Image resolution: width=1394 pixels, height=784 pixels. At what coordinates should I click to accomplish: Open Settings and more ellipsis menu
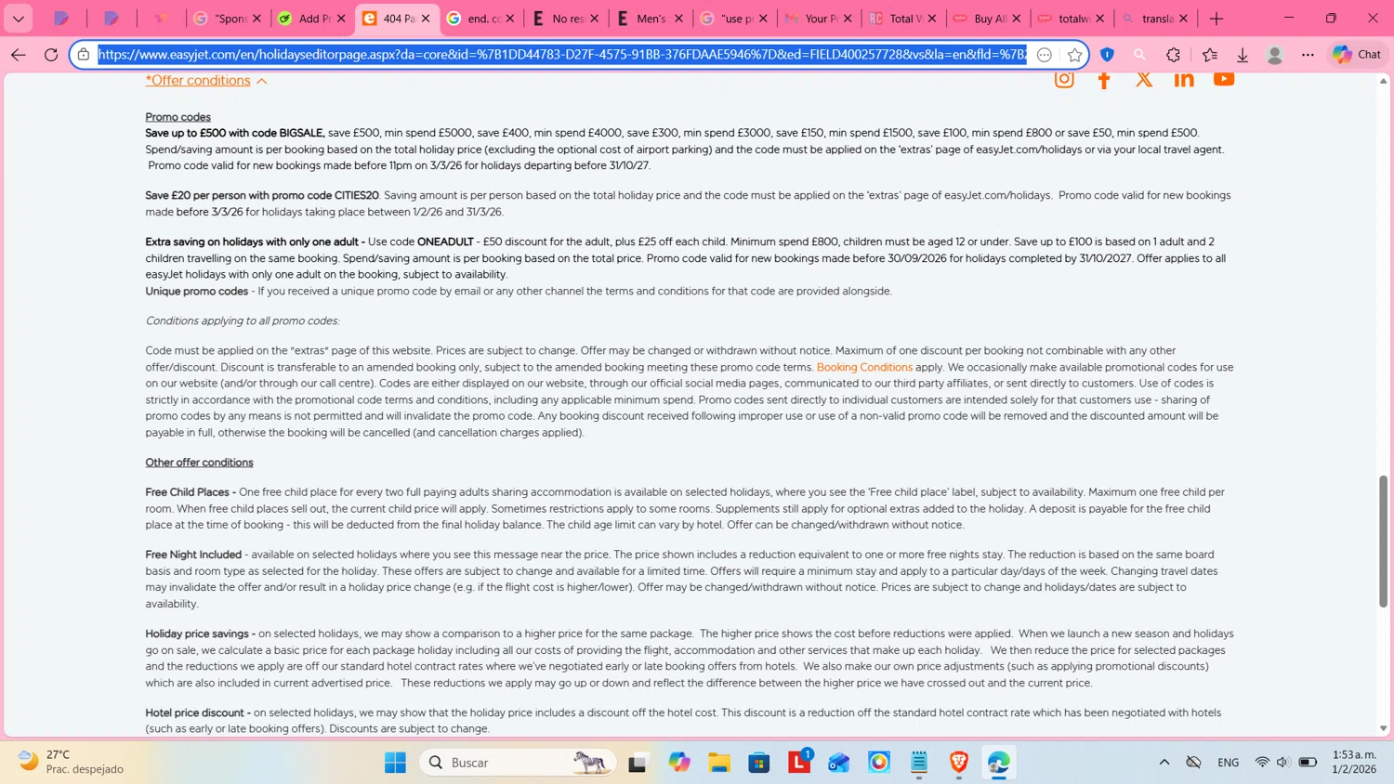coord(1308,55)
